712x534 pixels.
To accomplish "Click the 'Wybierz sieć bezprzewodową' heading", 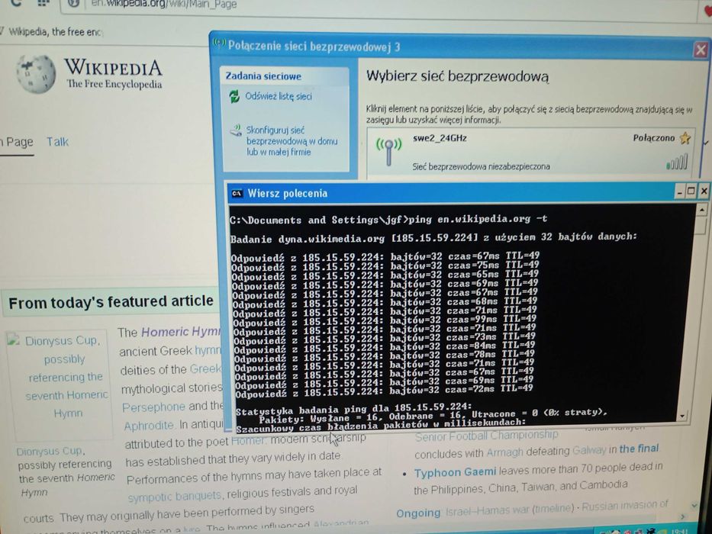I will 457,76.
